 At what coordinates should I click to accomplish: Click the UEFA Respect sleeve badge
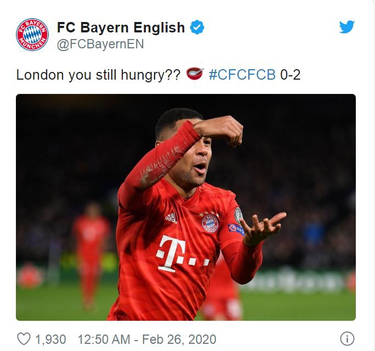[236, 229]
